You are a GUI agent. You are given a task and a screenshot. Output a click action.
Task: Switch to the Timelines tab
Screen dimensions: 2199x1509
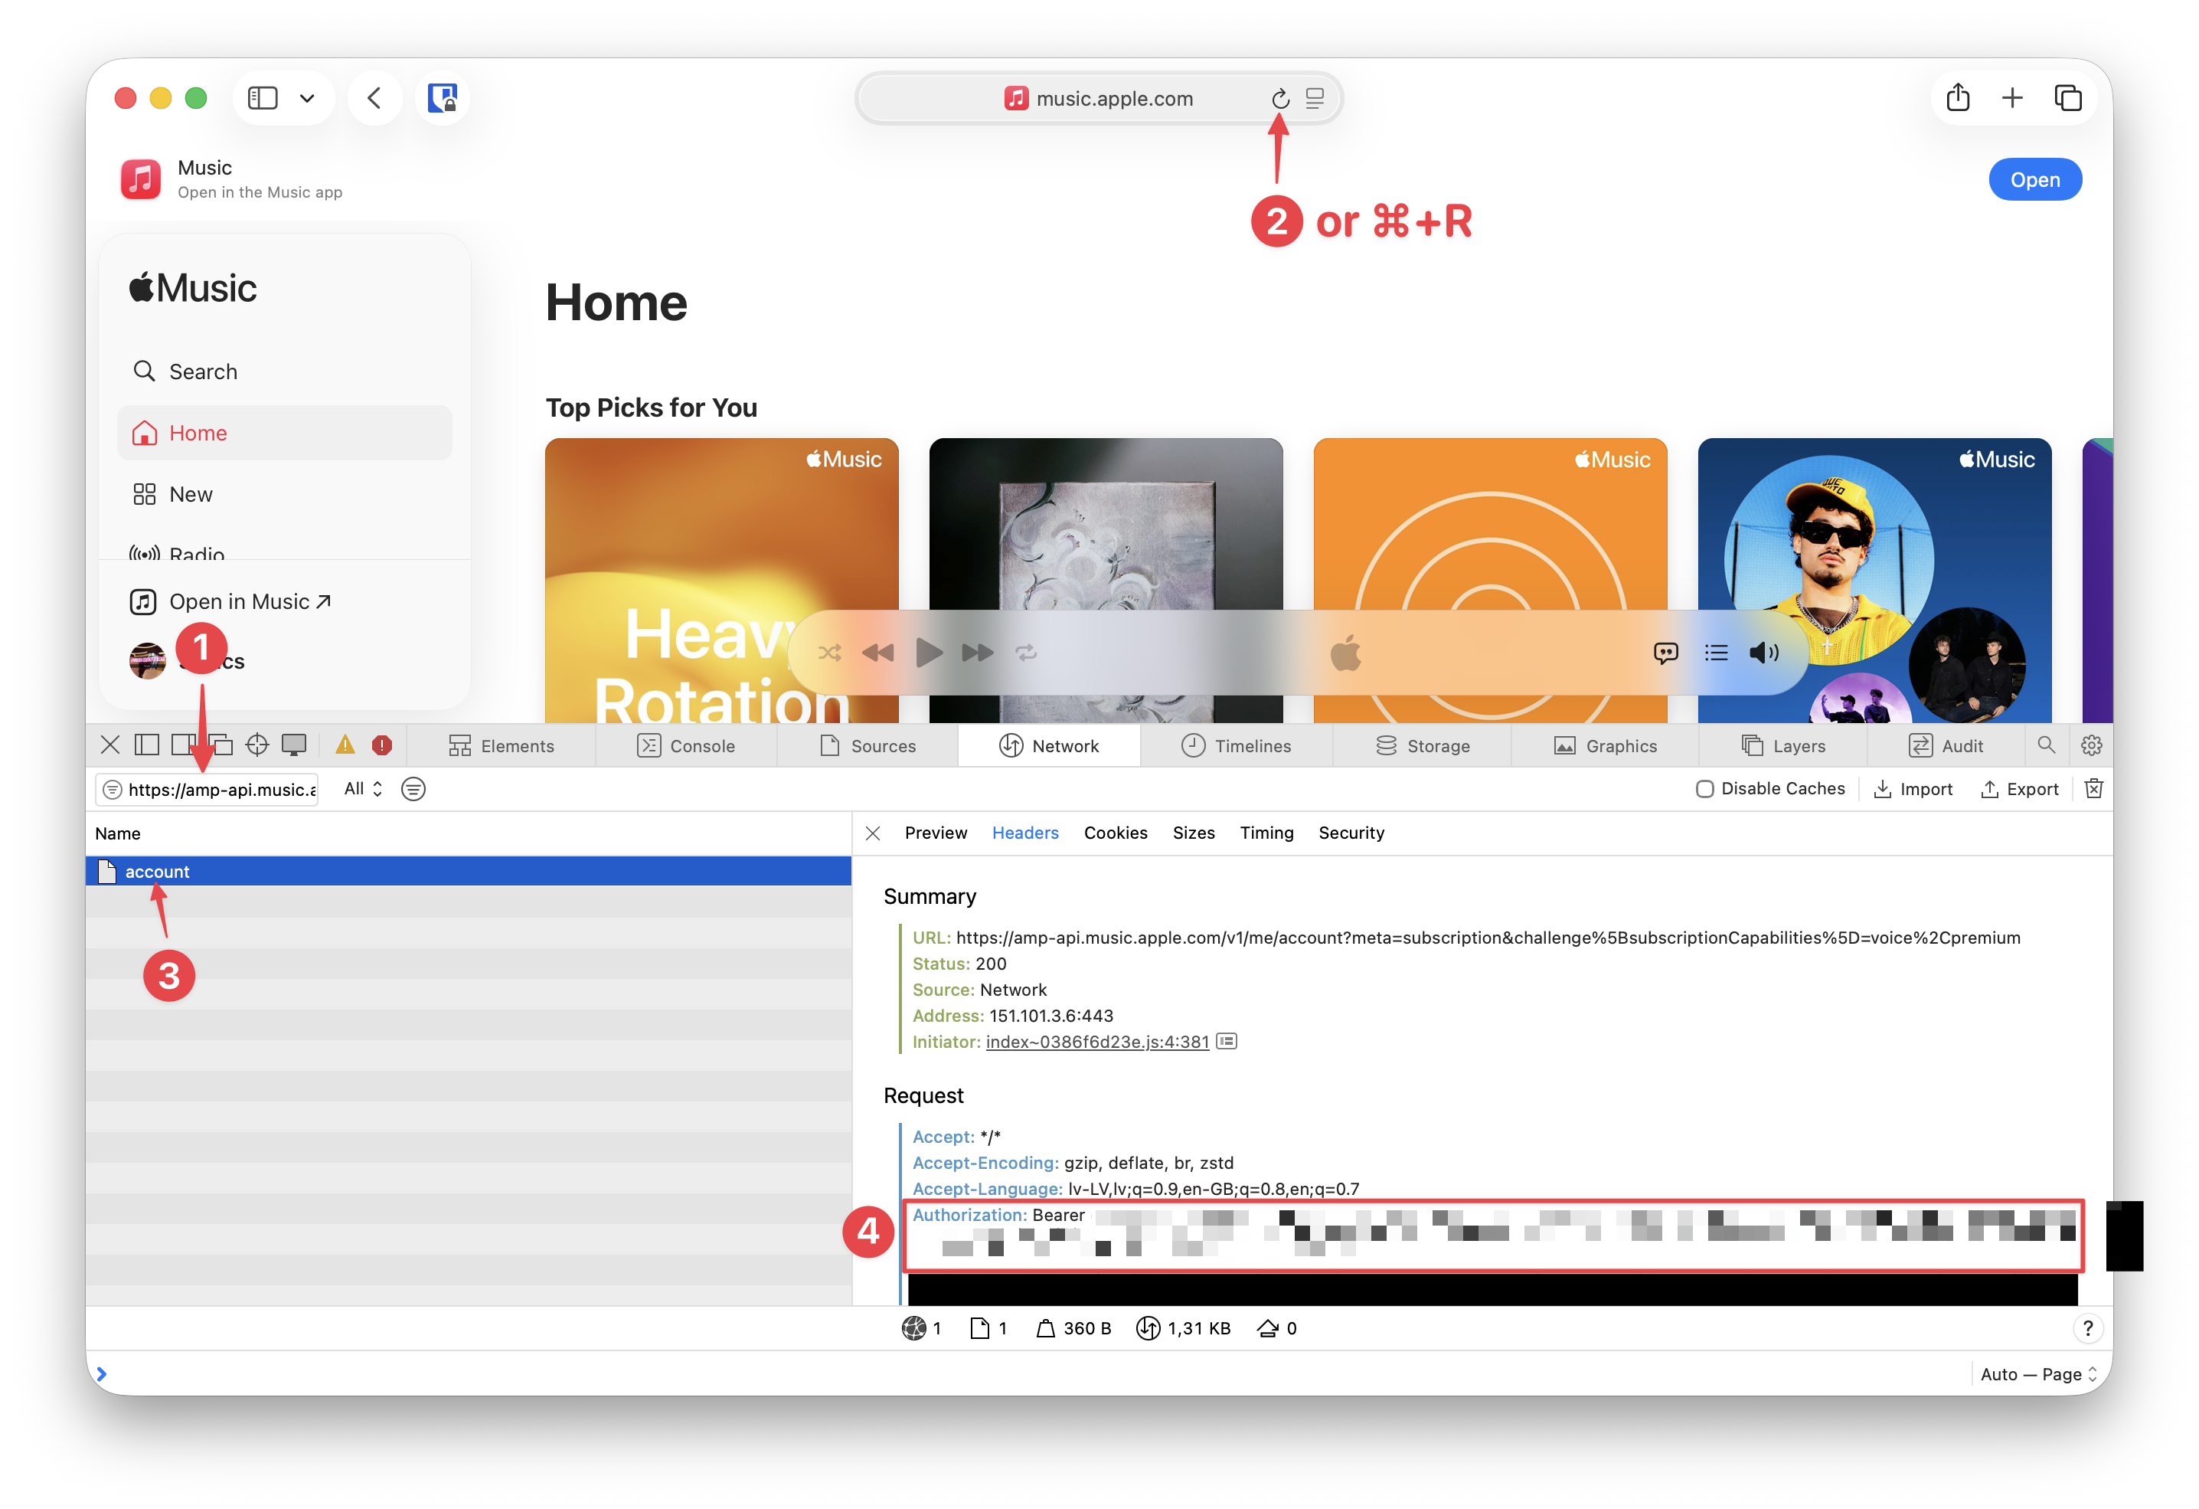(1236, 746)
